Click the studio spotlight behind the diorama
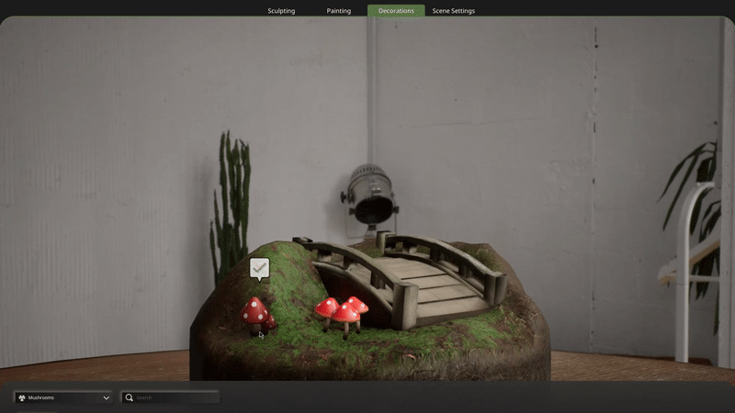This screenshot has height=413, width=735. pos(369,193)
